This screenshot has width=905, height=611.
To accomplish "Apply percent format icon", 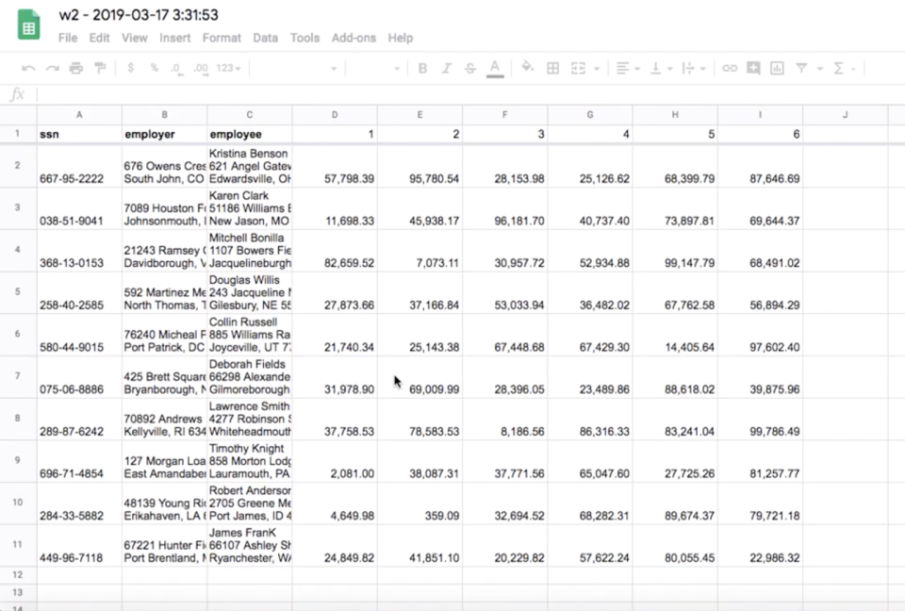I will pyautogui.click(x=154, y=68).
